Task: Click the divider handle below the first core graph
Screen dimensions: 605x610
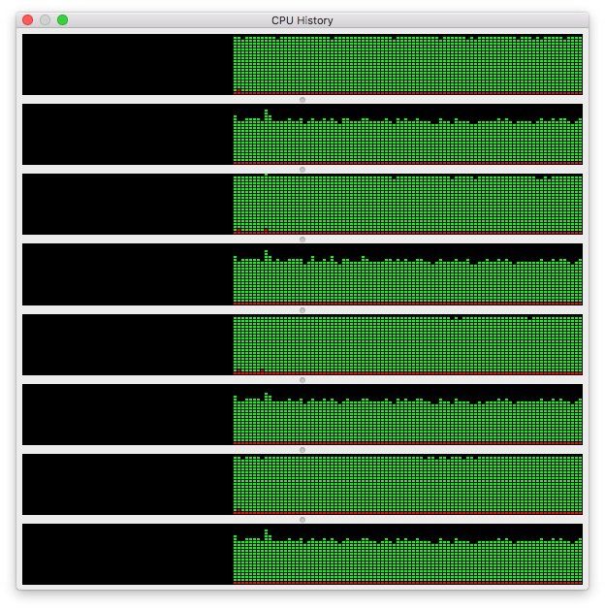Action: pyautogui.click(x=302, y=99)
